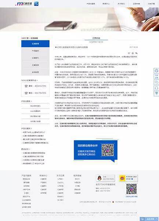Open the third item under the 产品与服务 sidebar list
This screenshot has height=221, width=159.
35,116
